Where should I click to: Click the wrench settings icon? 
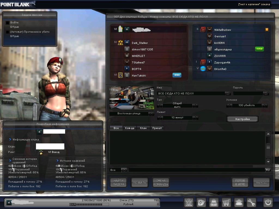(251, 202)
